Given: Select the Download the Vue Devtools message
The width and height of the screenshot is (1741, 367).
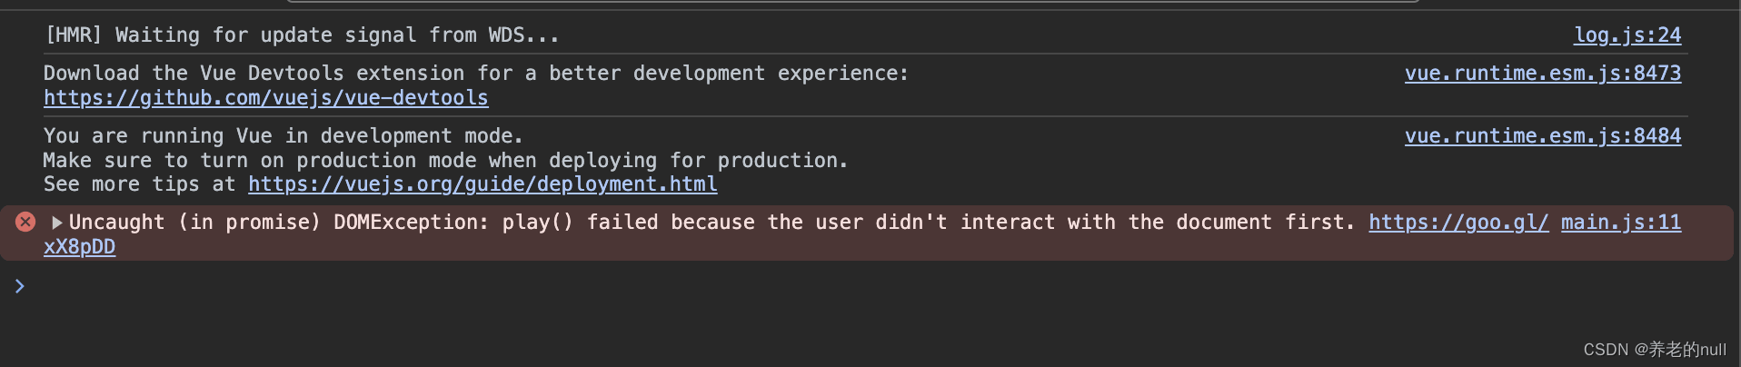Looking at the screenshot, I should tap(476, 74).
